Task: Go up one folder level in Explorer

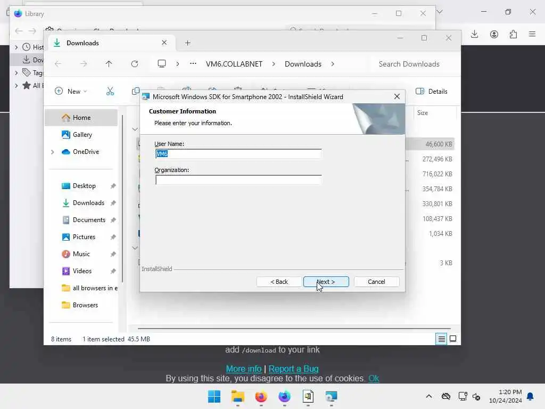Action: [x=109, y=64]
